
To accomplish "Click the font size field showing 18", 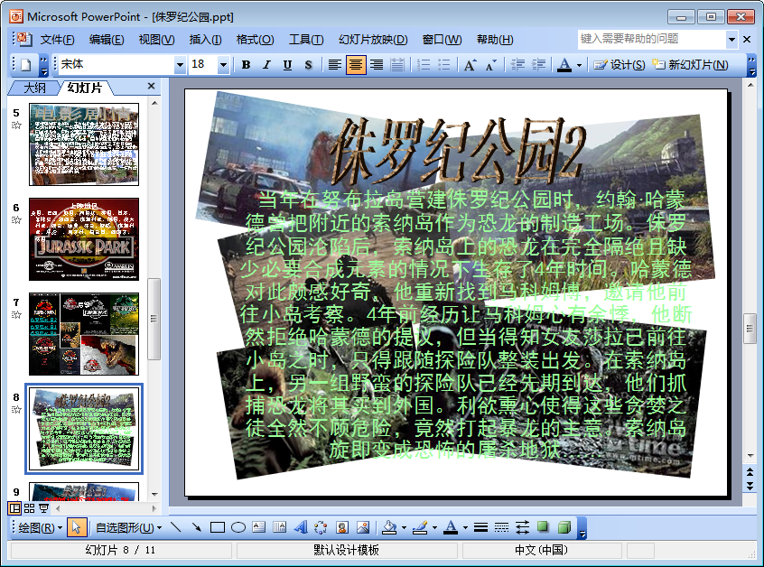I will coord(203,64).
